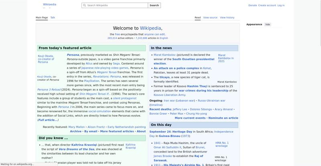Screen dimensions: 321x166
Task: Open the Donate link
Action: (253, 5)
